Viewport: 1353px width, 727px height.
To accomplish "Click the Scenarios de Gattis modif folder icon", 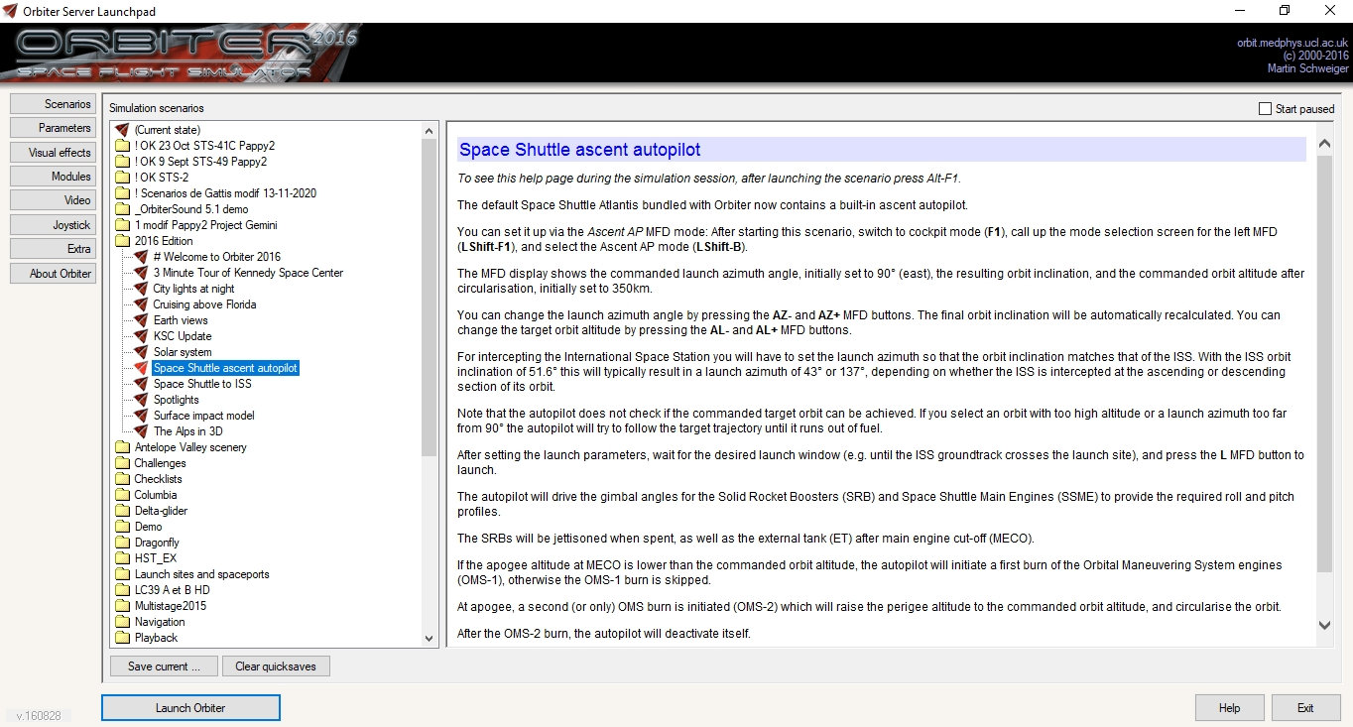I will click(122, 193).
